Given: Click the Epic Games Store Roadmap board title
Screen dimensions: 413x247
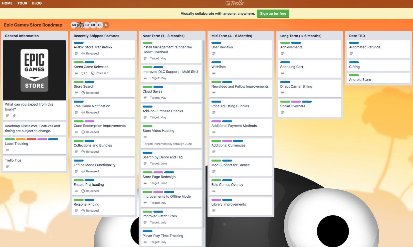Looking at the screenshot, I should 33,25.
